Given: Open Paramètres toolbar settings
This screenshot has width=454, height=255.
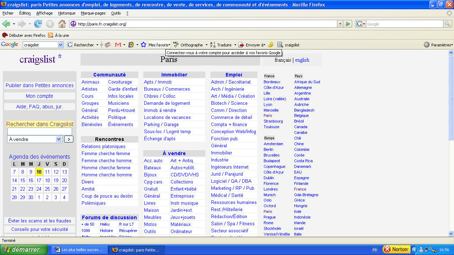Looking at the screenshot, I should click(x=438, y=45).
